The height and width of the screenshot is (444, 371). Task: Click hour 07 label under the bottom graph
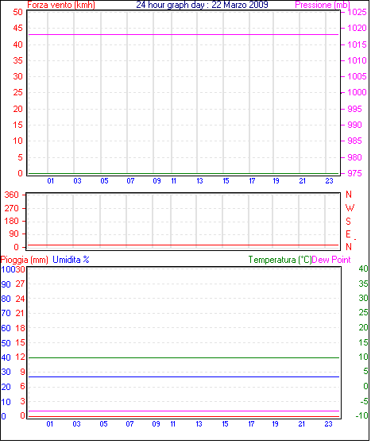129,424
